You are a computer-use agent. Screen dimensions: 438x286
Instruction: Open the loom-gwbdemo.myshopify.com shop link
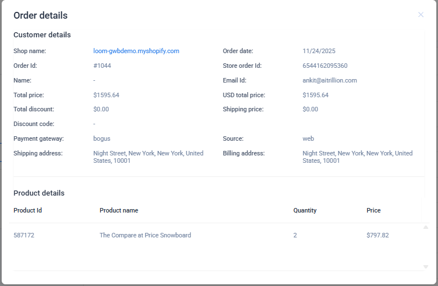136,51
